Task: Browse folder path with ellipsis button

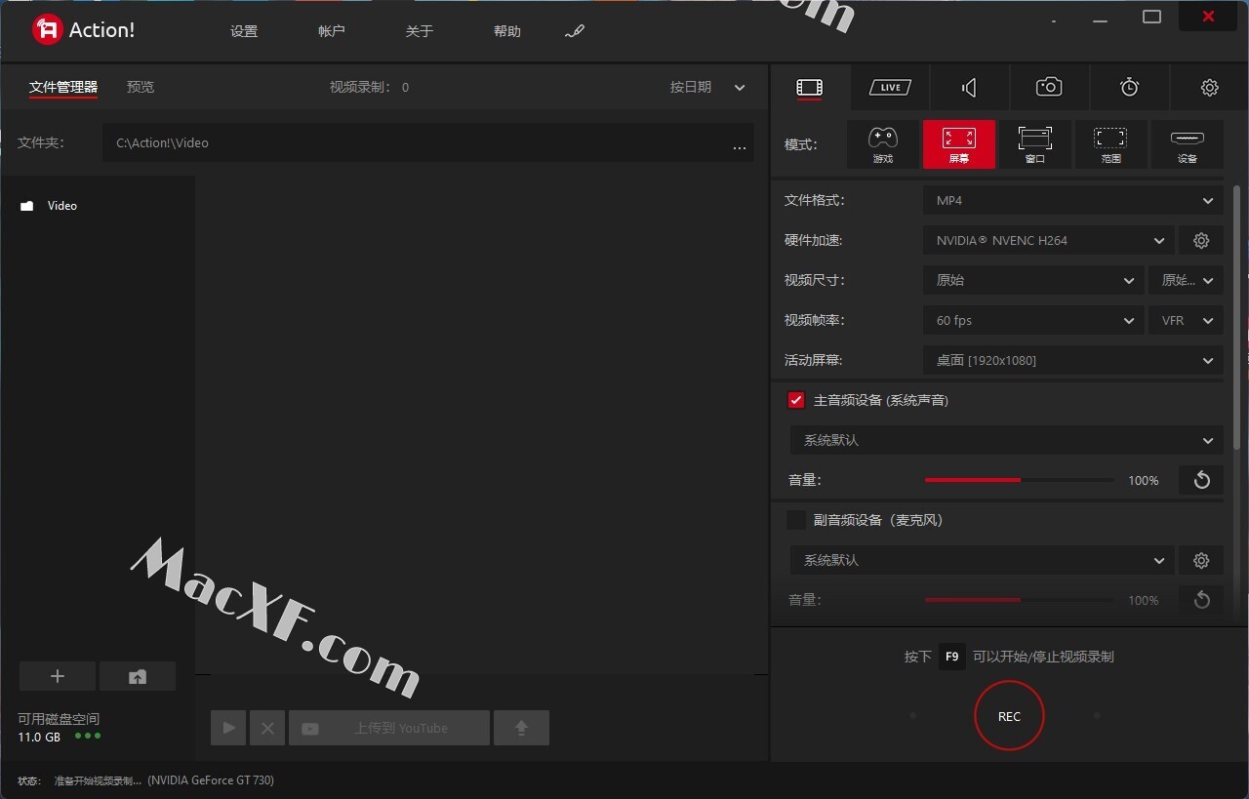Action: pyautogui.click(x=739, y=145)
